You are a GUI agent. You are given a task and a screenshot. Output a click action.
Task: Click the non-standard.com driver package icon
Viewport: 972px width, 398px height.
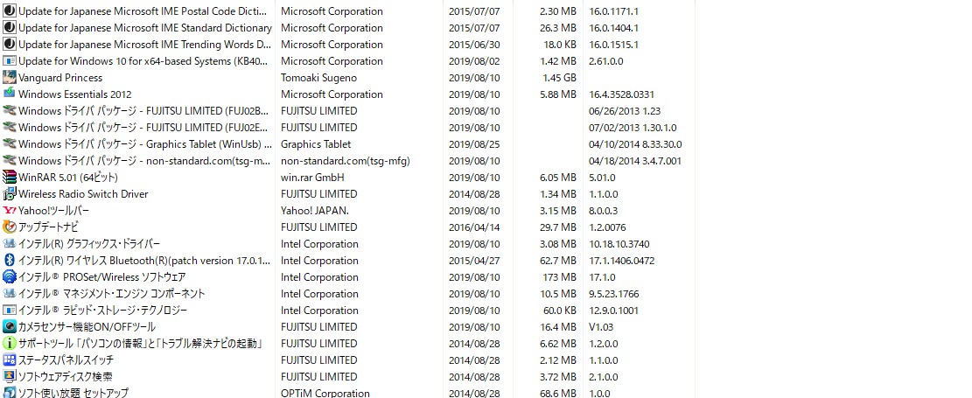coord(10,161)
